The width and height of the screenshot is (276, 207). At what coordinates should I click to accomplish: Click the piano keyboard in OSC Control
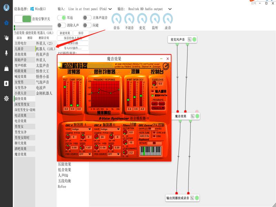point(150,151)
